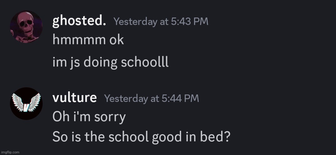This screenshot has height=155, width=336.
Task: Open ghosted's skull profile avatar
Action: coord(26,27)
